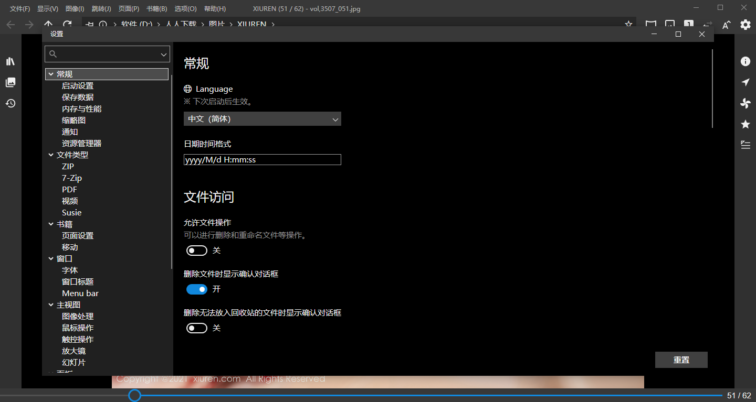Viewport: 756px width, 402px height.
Task: Open the Page list panel icon
Action: click(x=745, y=145)
